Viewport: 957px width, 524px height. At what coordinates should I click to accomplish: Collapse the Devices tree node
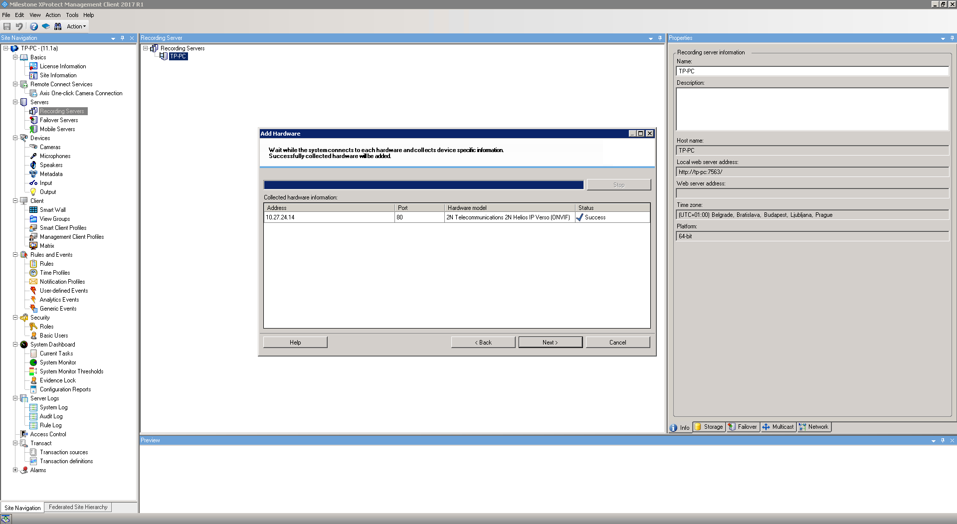pos(15,138)
